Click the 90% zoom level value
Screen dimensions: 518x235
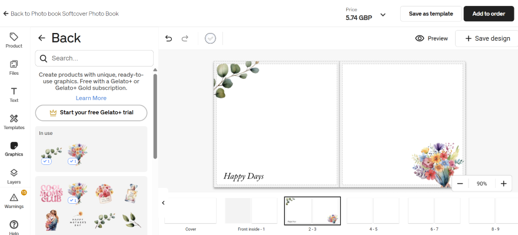[482, 184]
